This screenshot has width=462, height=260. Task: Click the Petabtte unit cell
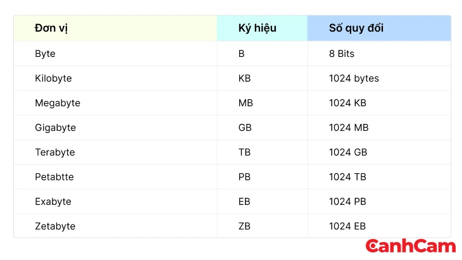point(54,177)
